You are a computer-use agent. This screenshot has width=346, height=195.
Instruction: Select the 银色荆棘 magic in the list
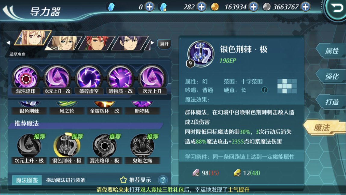[x=29, y=108]
